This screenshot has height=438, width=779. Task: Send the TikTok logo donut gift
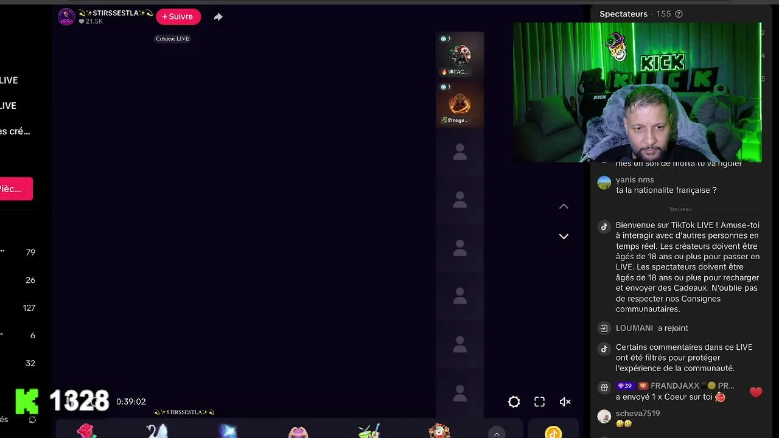point(439,431)
